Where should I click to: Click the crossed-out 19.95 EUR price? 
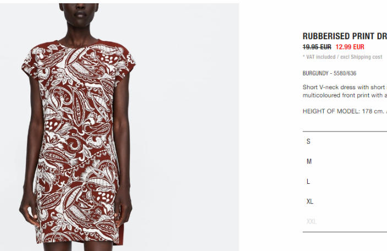tap(317, 47)
